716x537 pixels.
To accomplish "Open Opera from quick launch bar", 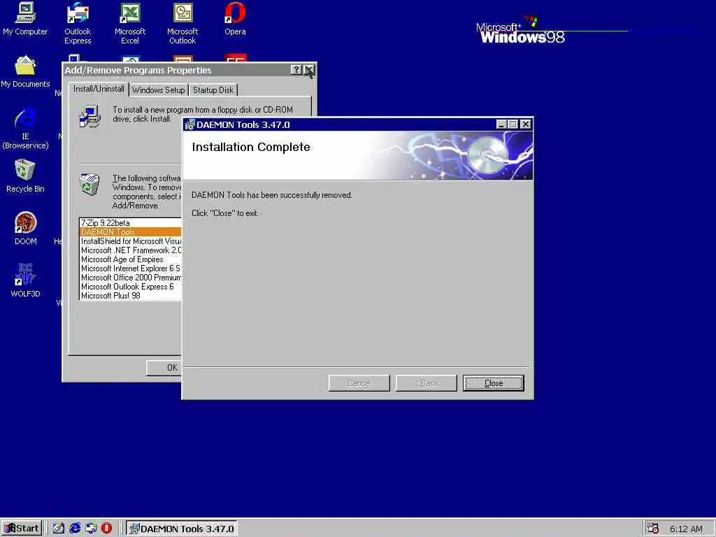I will point(106,529).
